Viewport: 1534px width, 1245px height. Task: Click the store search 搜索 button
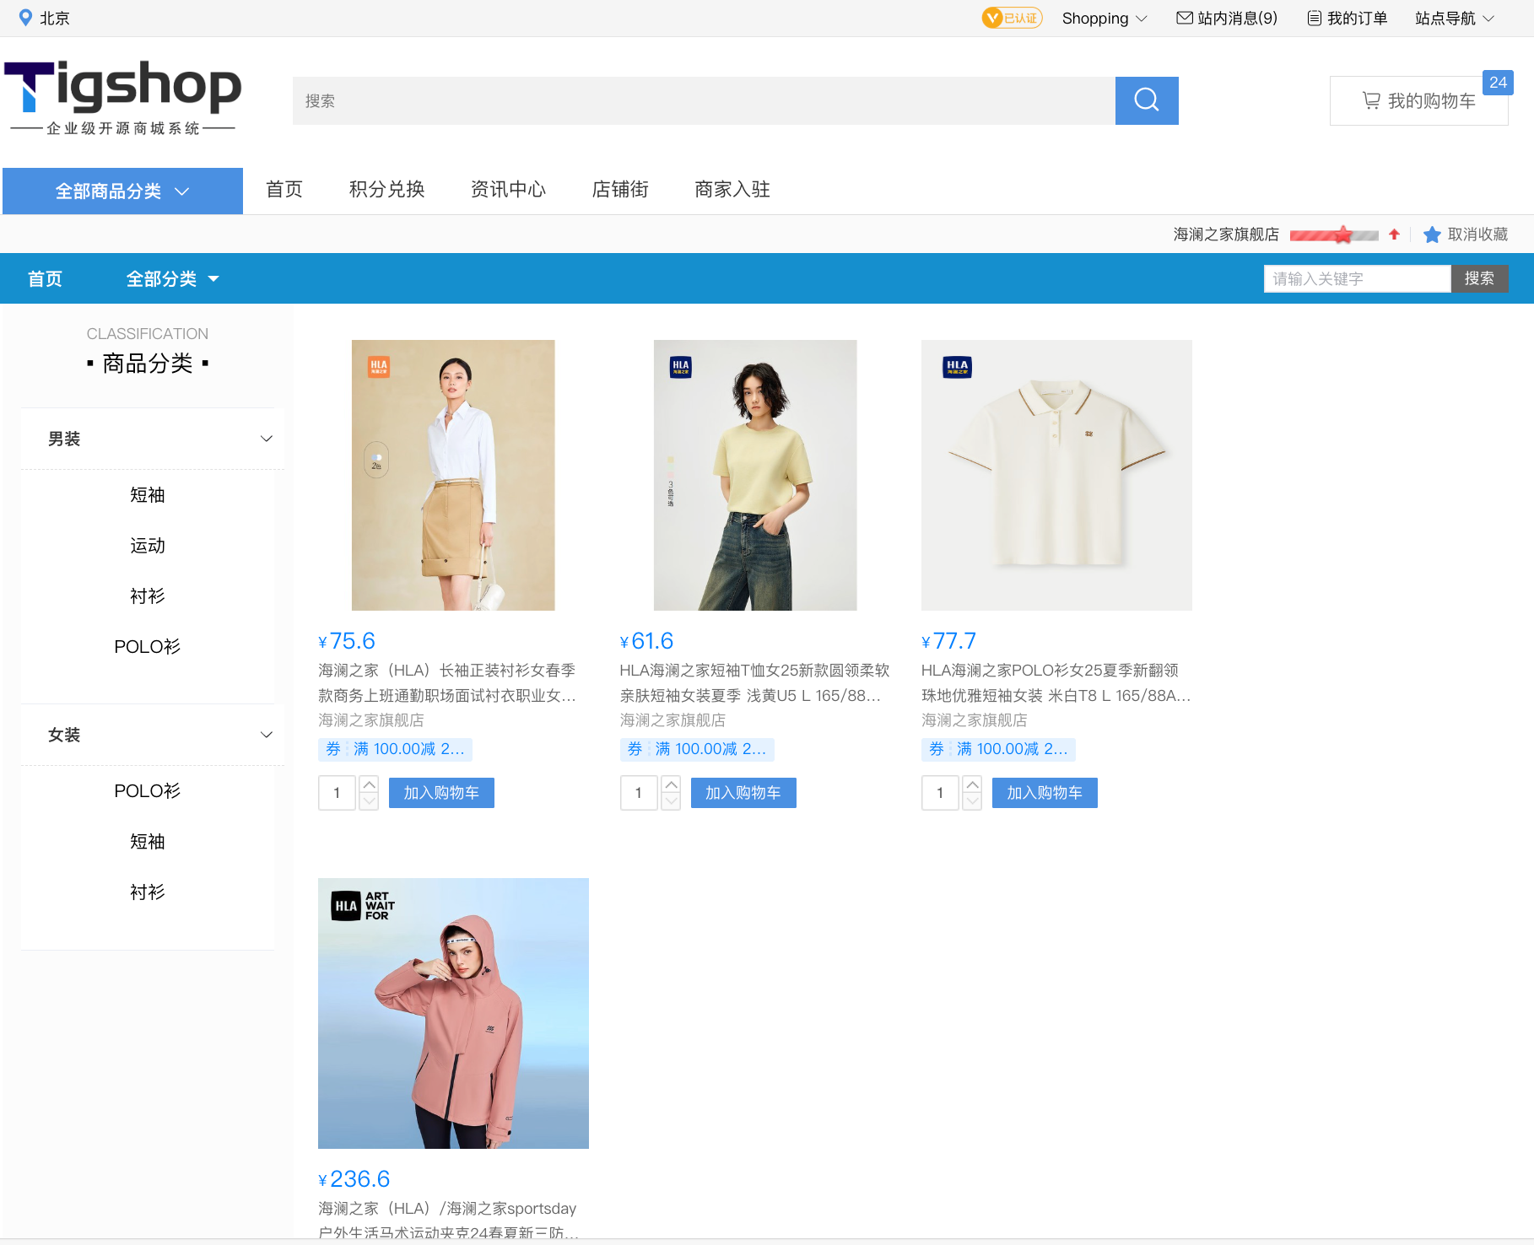click(x=1478, y=278)
